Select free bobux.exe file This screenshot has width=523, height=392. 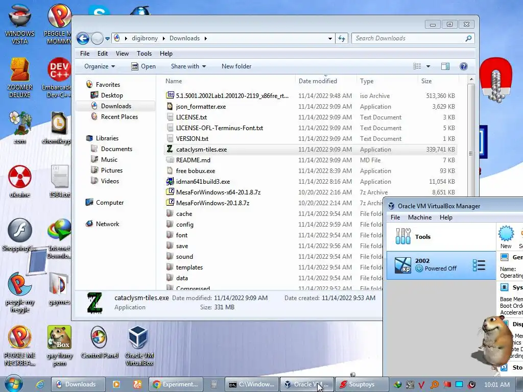click(196, 170)
